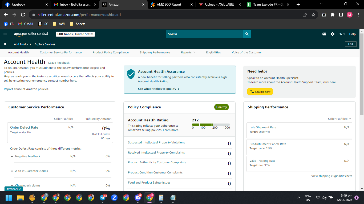Close the FEEDBACK floating tab
The width and height of the screenshot is (364, 204).
[20, 189]
